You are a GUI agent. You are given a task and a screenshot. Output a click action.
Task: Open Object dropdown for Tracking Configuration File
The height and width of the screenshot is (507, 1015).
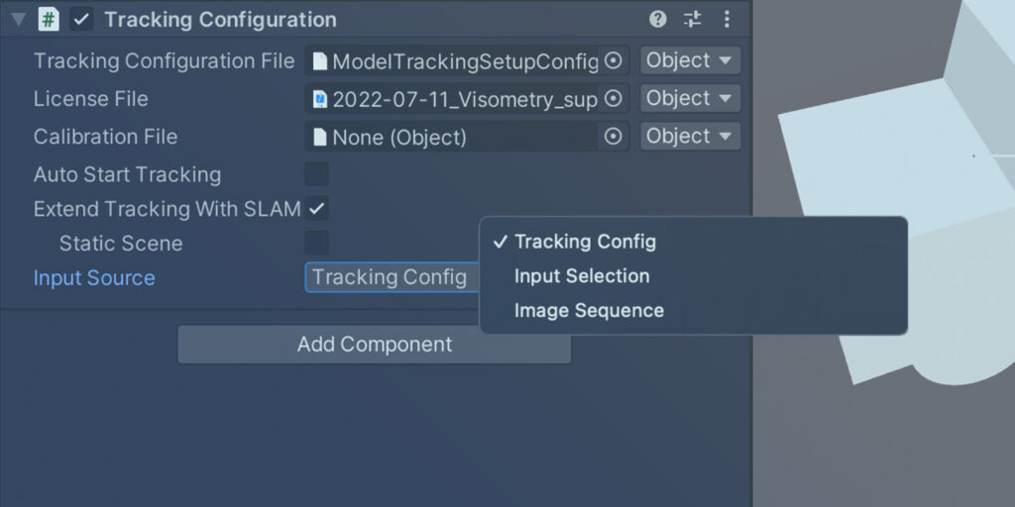coord(691,60)
